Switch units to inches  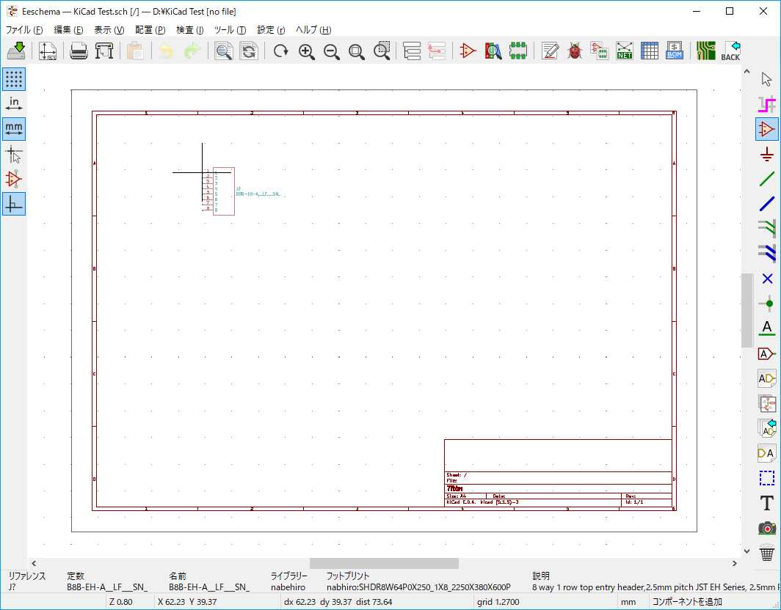[x=14, y=104]
